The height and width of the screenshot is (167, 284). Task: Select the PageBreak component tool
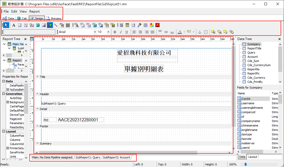point(133,25)
